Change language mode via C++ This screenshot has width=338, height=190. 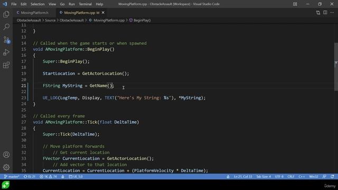pyautogui.click(x=302, y=177)
